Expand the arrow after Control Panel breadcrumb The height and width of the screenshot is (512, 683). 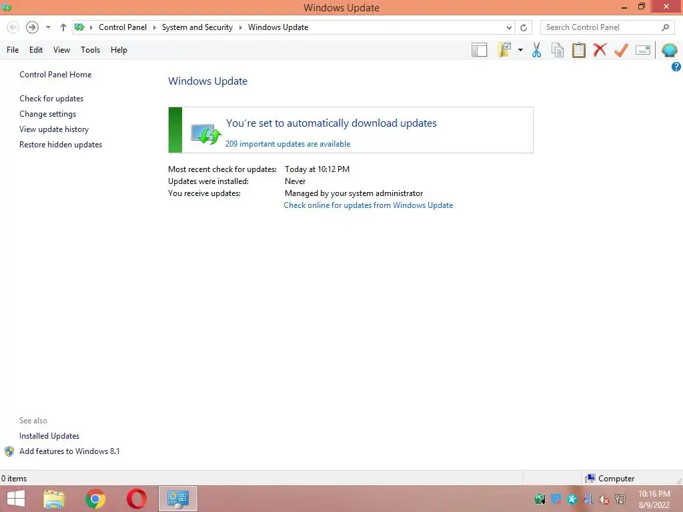pyautogui.click(x=154, y=27)
